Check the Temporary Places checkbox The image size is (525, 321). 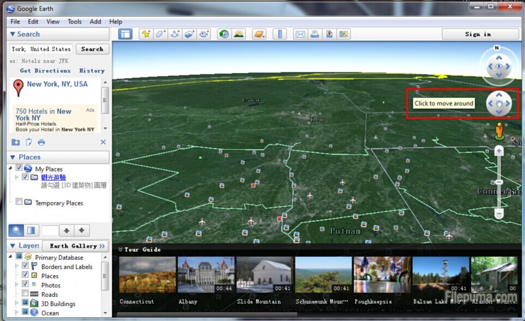click(19, 202)
